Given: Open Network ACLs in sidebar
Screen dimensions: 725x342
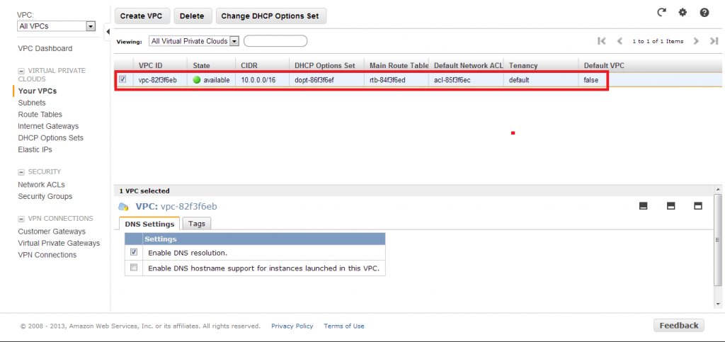Looking at the screenshot, I should tap(41, 184).
